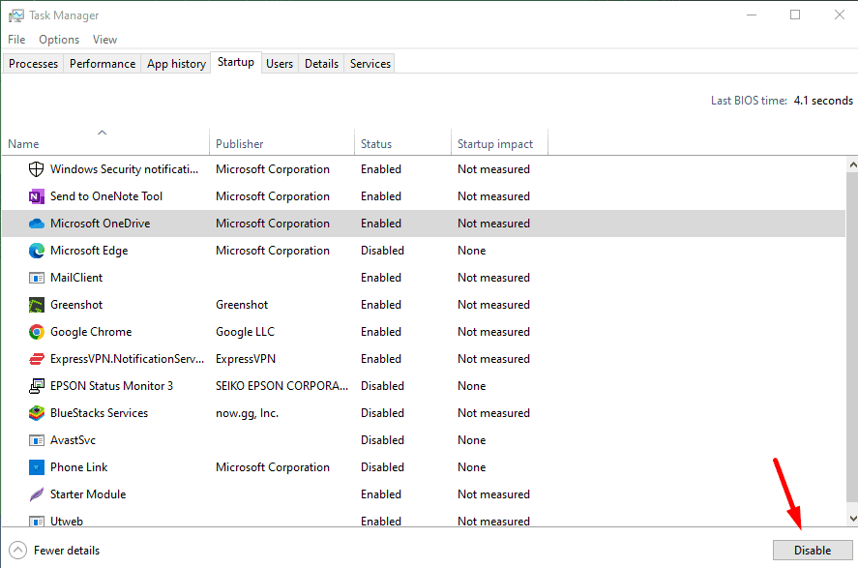This screenshot has height=568, width=858.
Task: Click the Send to OneNote Tool icon
Action: [36, 196]
